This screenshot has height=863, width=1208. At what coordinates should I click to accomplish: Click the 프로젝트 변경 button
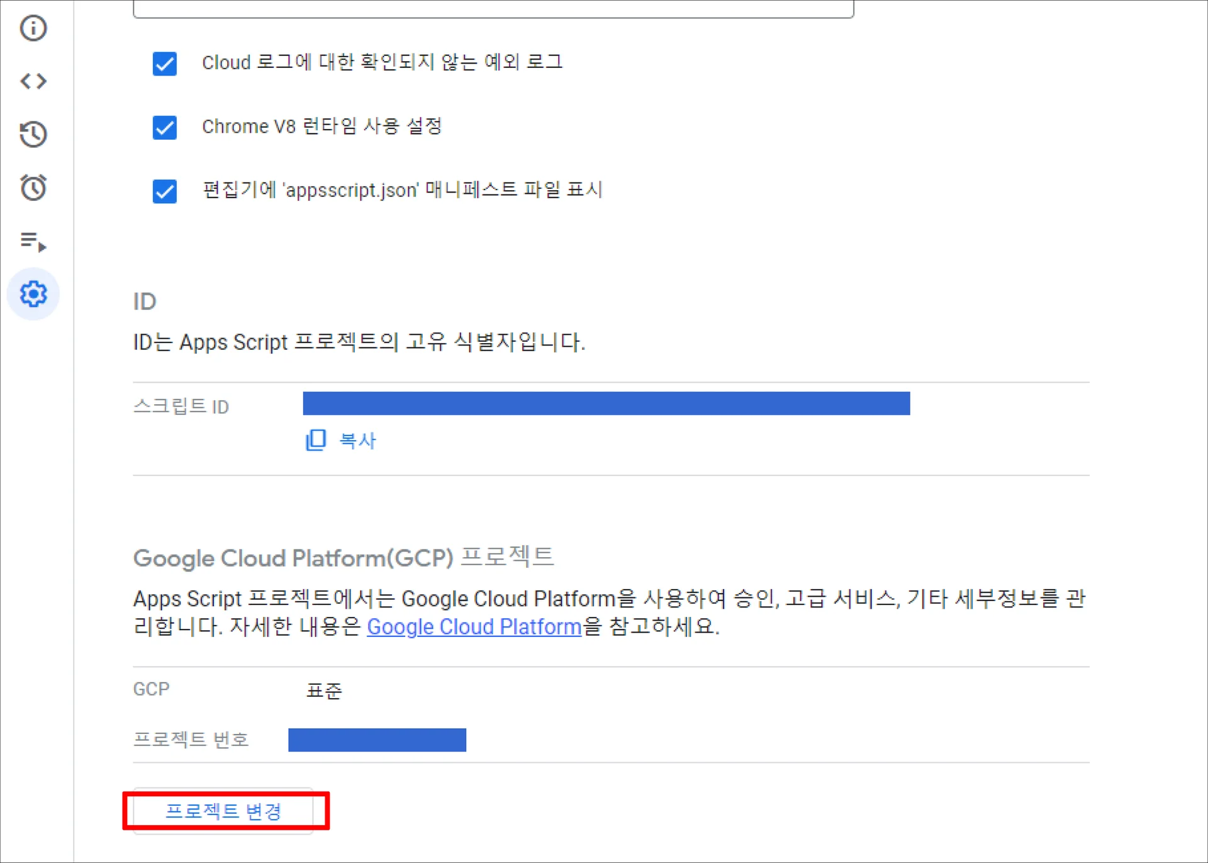(223, 811)
